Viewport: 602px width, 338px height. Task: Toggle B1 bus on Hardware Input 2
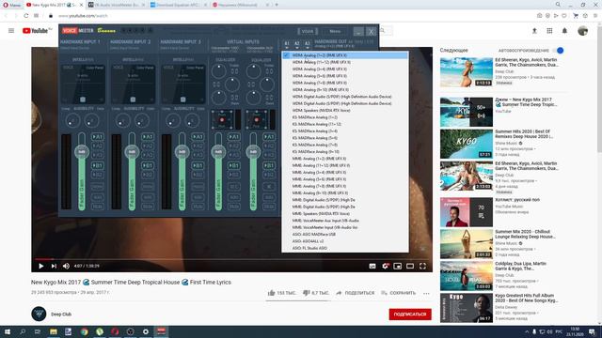pos(148,165)
